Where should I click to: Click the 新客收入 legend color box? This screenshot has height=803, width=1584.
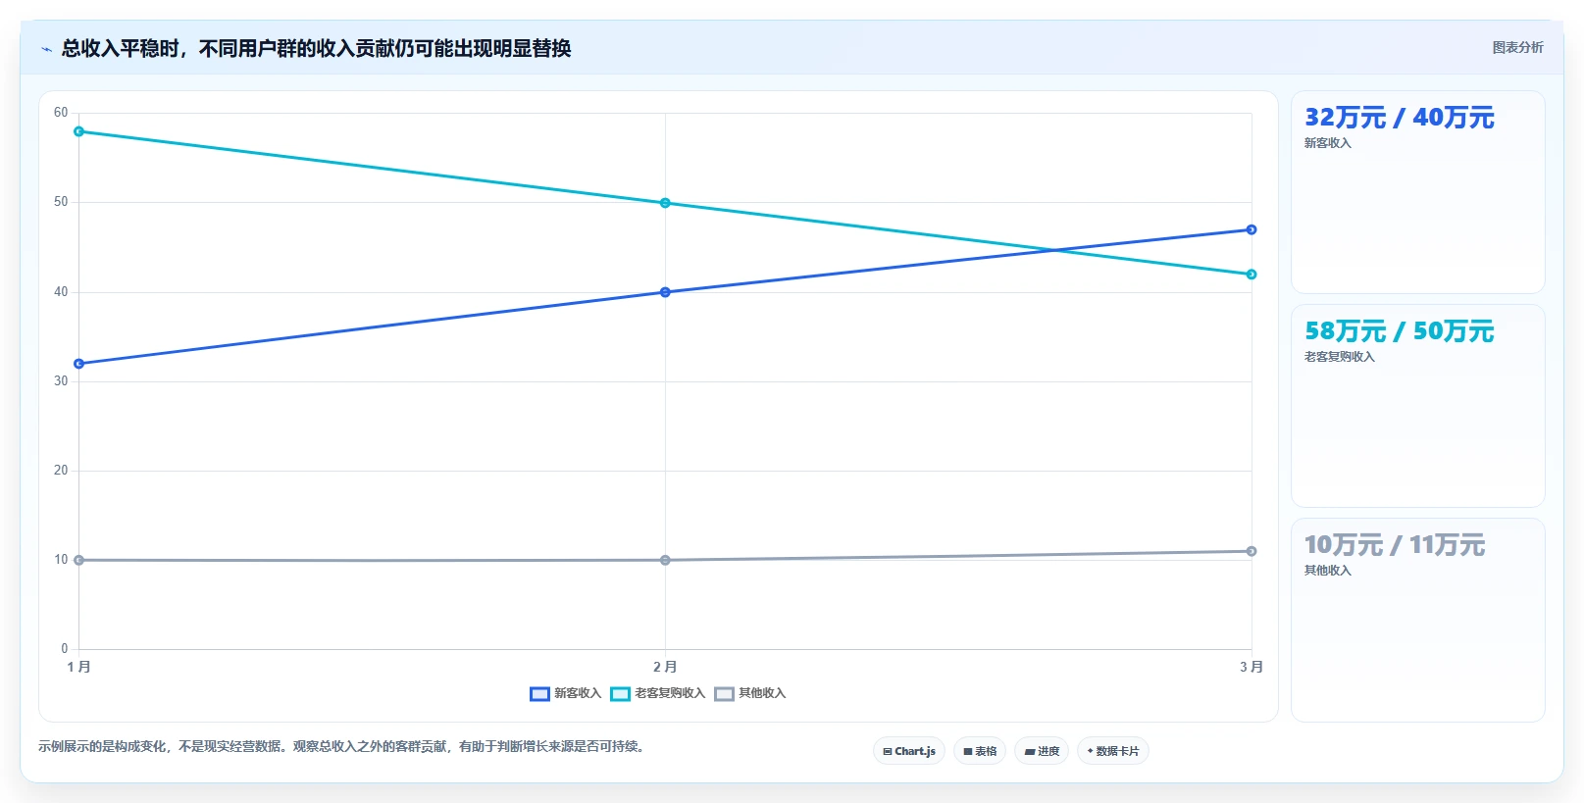pos(539,694)
